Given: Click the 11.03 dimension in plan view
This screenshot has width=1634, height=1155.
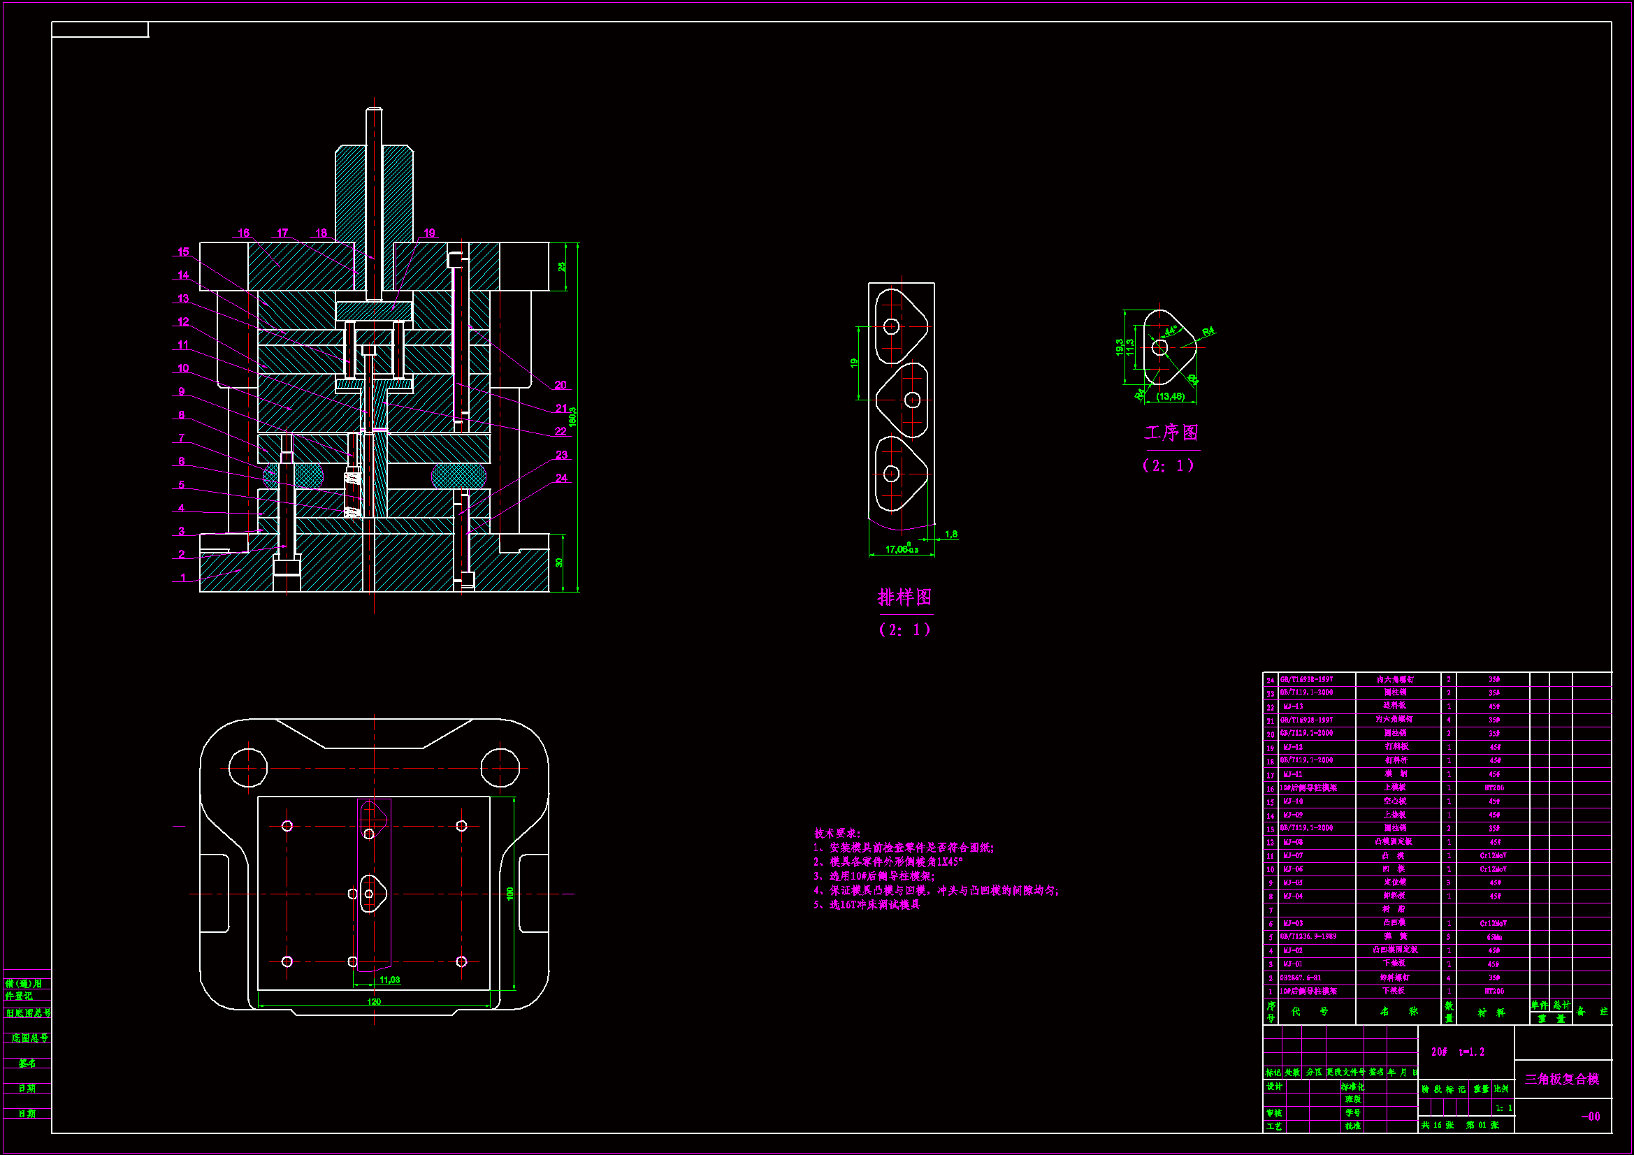Looking at the screenshot, I should [x=389, y=980].
